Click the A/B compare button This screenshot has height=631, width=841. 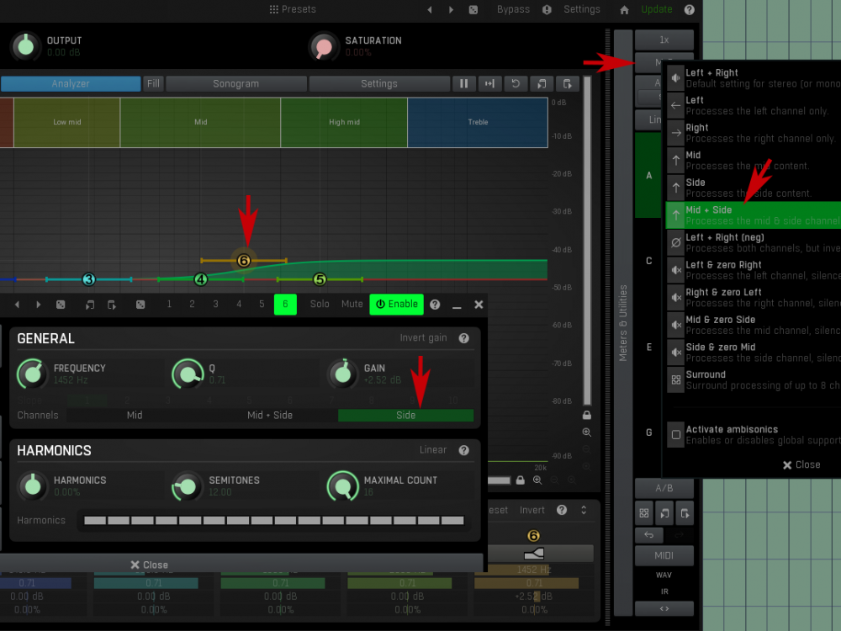coord(664,488)
